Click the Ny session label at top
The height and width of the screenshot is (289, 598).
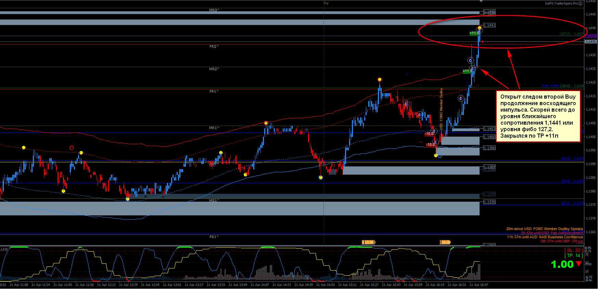point(326,3)
